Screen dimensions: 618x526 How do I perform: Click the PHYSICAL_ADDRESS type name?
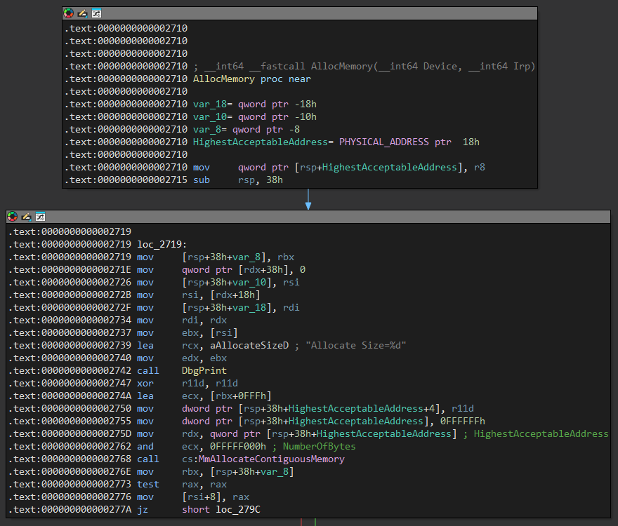point(383,142)
